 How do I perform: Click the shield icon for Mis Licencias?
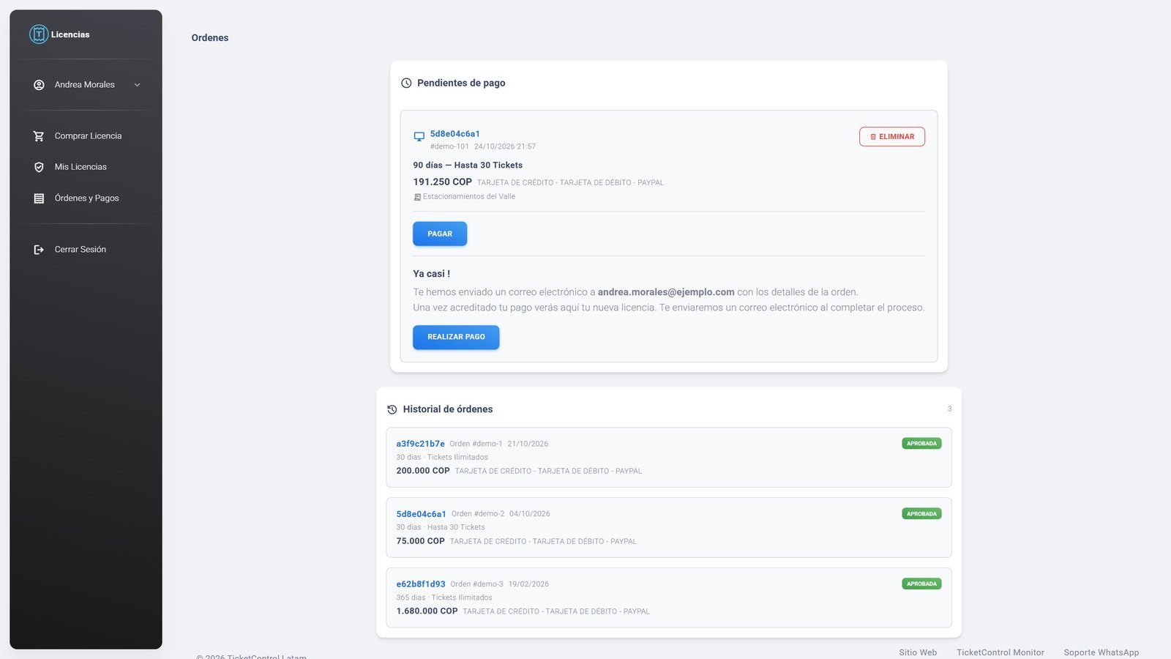[x=39, y=167]
